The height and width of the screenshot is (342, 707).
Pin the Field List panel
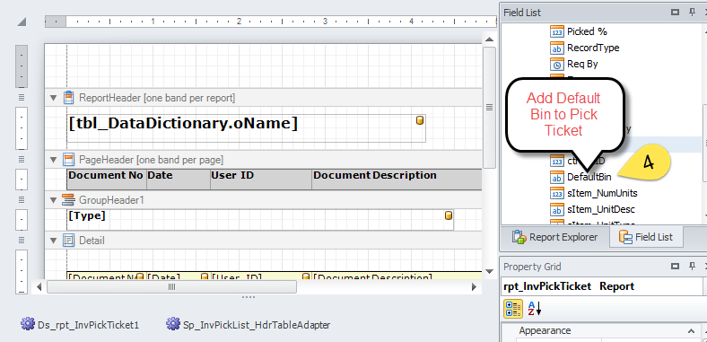[692, 13]
